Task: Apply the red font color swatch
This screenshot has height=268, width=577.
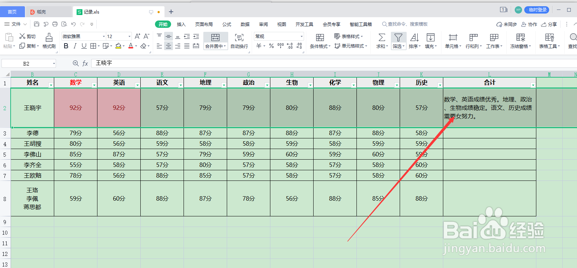Action: click(x=131, y=46)
